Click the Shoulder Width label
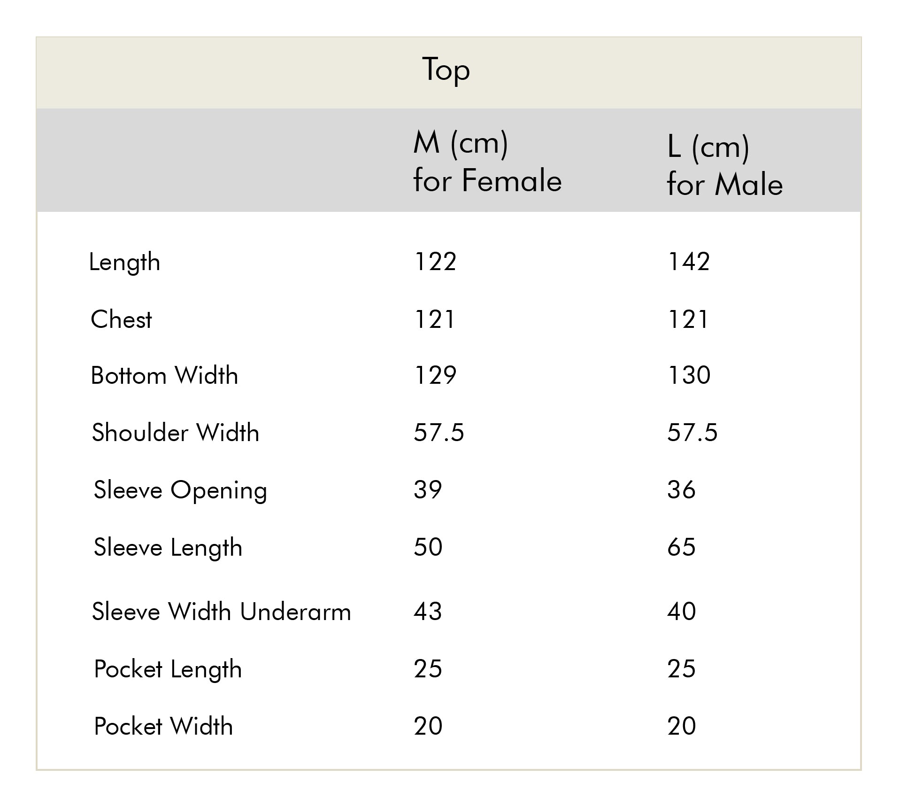The width and height of the screenshot is (900, 807). [x=175, y=432]
